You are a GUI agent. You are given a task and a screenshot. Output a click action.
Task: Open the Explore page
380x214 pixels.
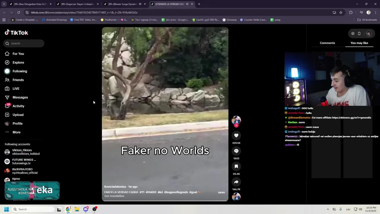pos(18,62)
